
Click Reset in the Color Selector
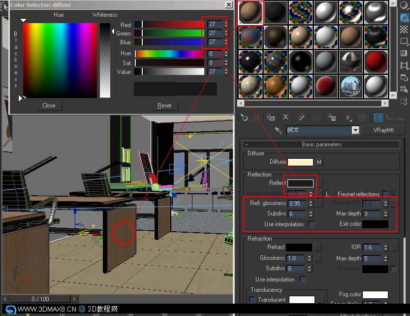coord(164,105)
